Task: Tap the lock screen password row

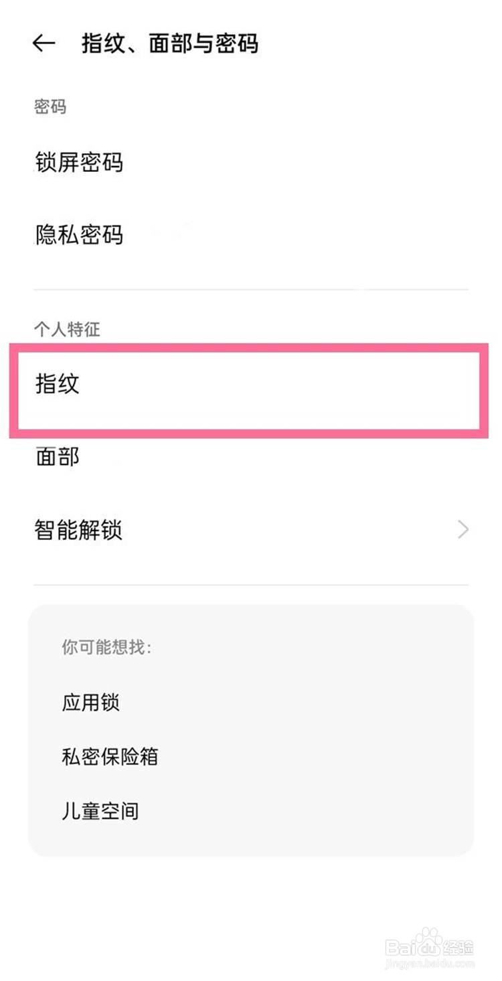Action: (x=78, y=163)
